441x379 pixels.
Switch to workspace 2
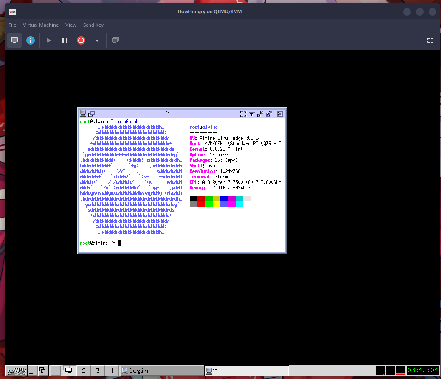click(x=84, y=371)
